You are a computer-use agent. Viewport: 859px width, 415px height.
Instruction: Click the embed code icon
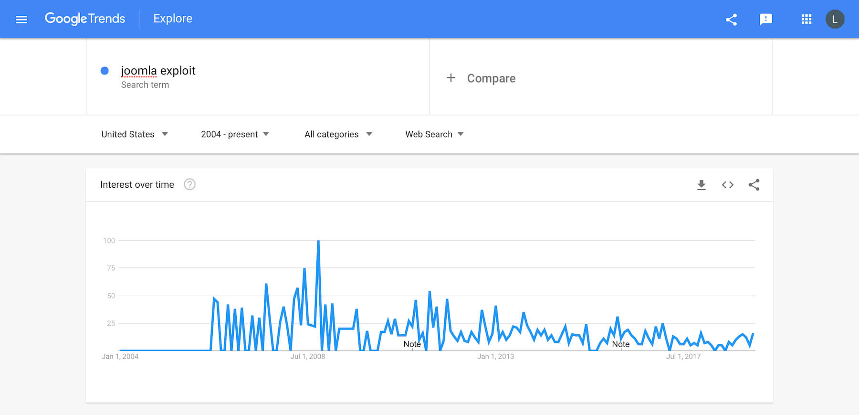click(x=727, y=185)
